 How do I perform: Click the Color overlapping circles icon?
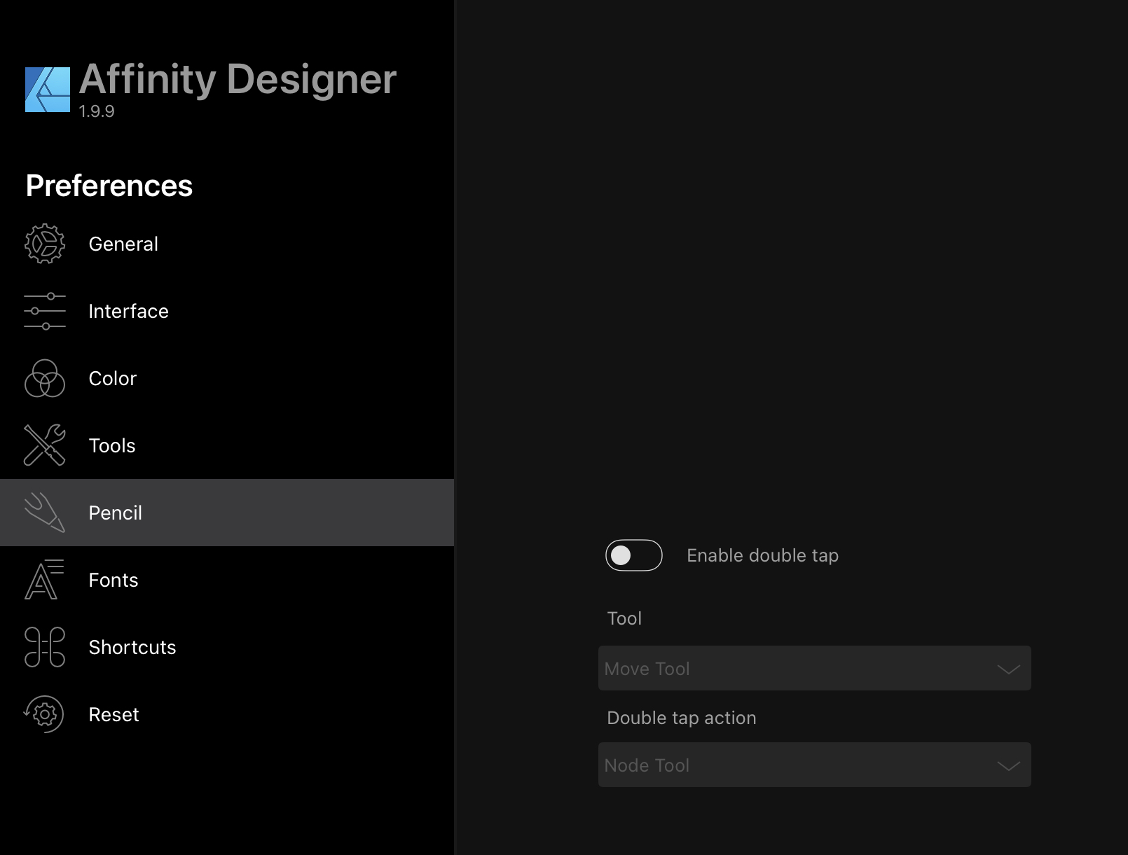click(45, 378)
